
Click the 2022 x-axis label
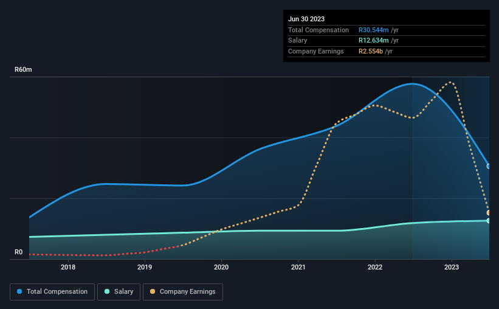(x=375, y=267)
